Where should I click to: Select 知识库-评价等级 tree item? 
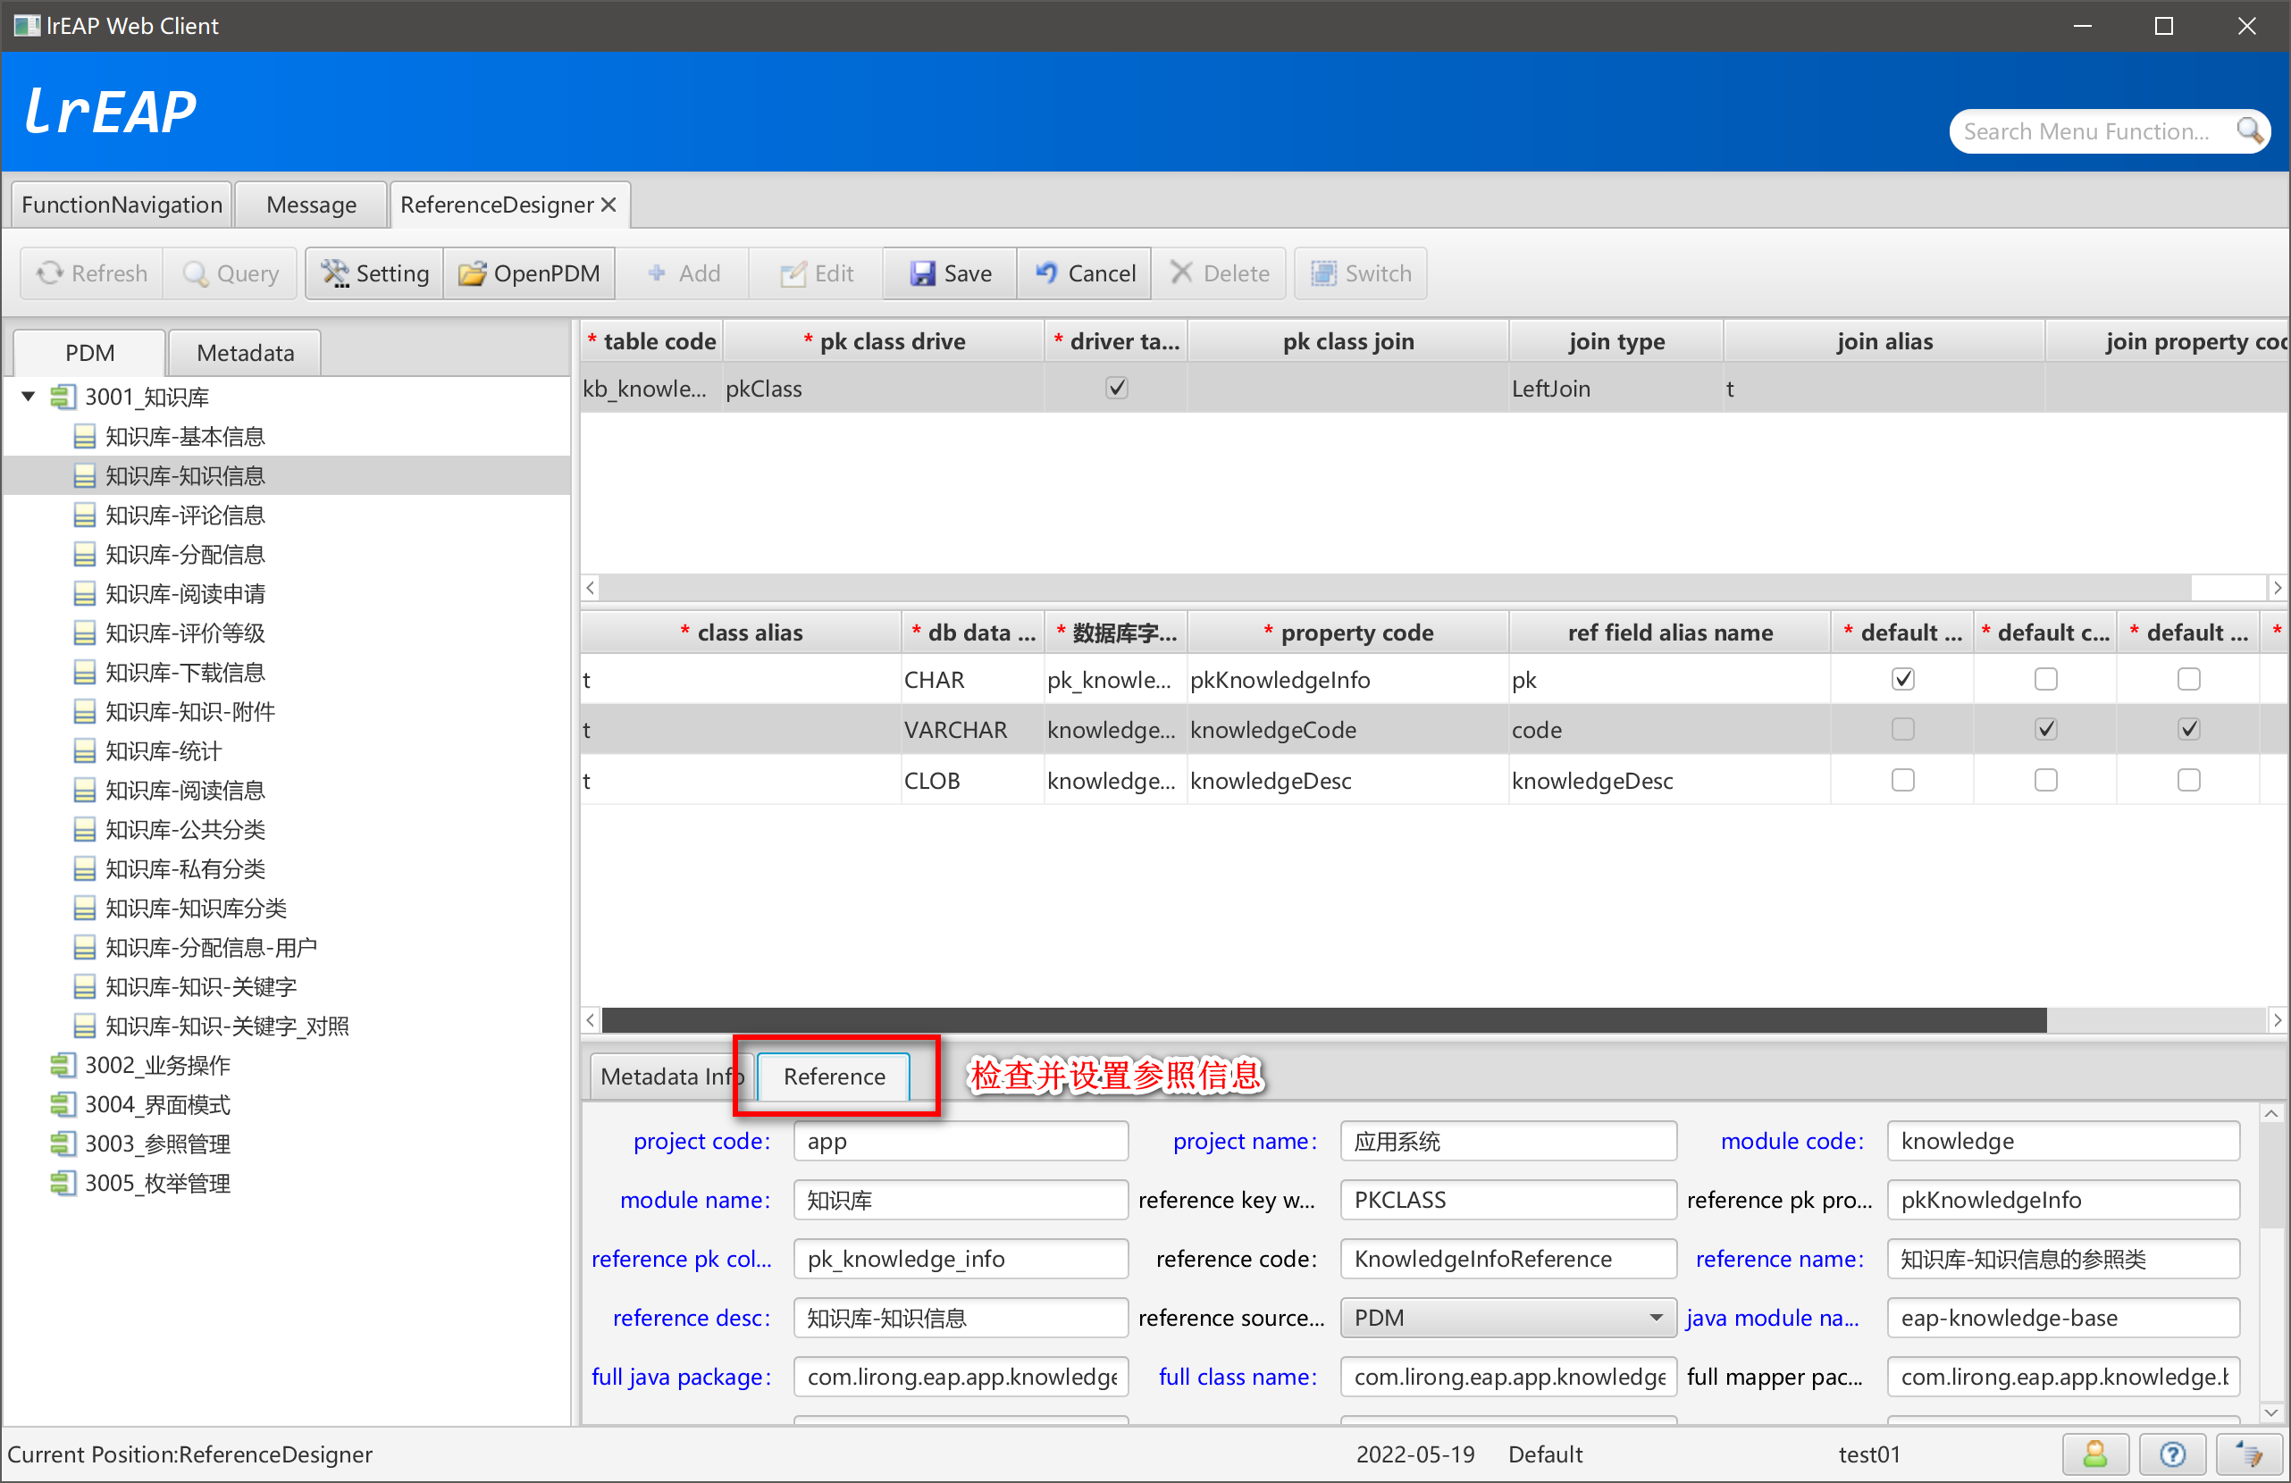(185, 634)
